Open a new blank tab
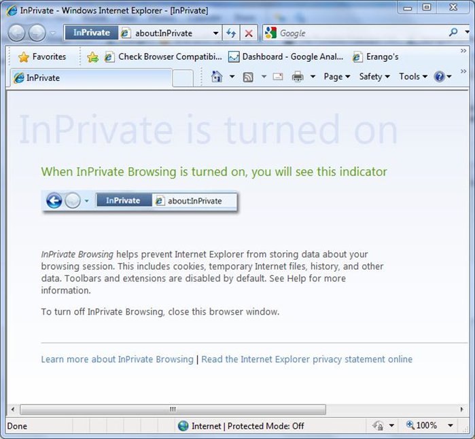This screenshot has height=439, width=475. (183, 78)
